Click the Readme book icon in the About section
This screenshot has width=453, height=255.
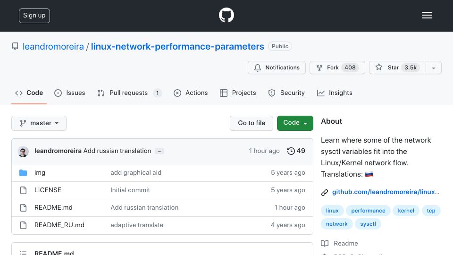(325, 244)
